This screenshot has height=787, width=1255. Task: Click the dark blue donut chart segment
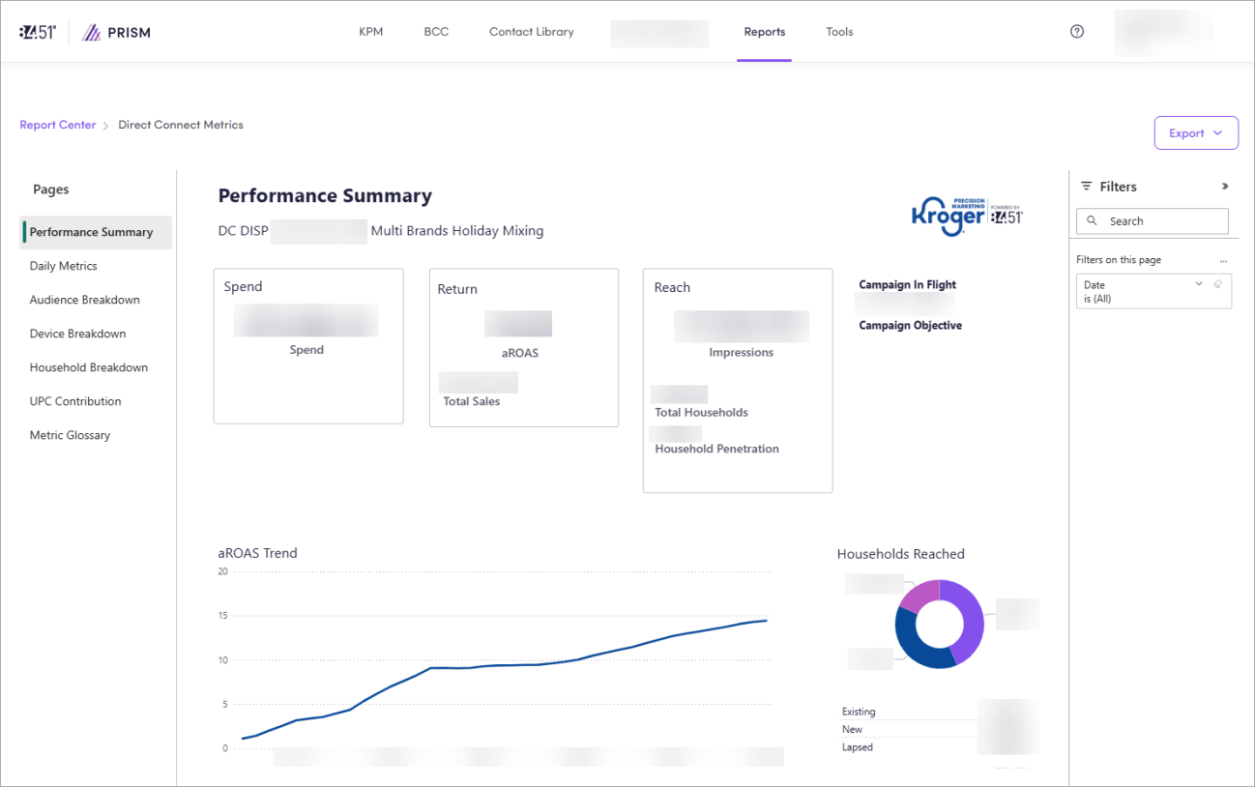pos(914,650)
